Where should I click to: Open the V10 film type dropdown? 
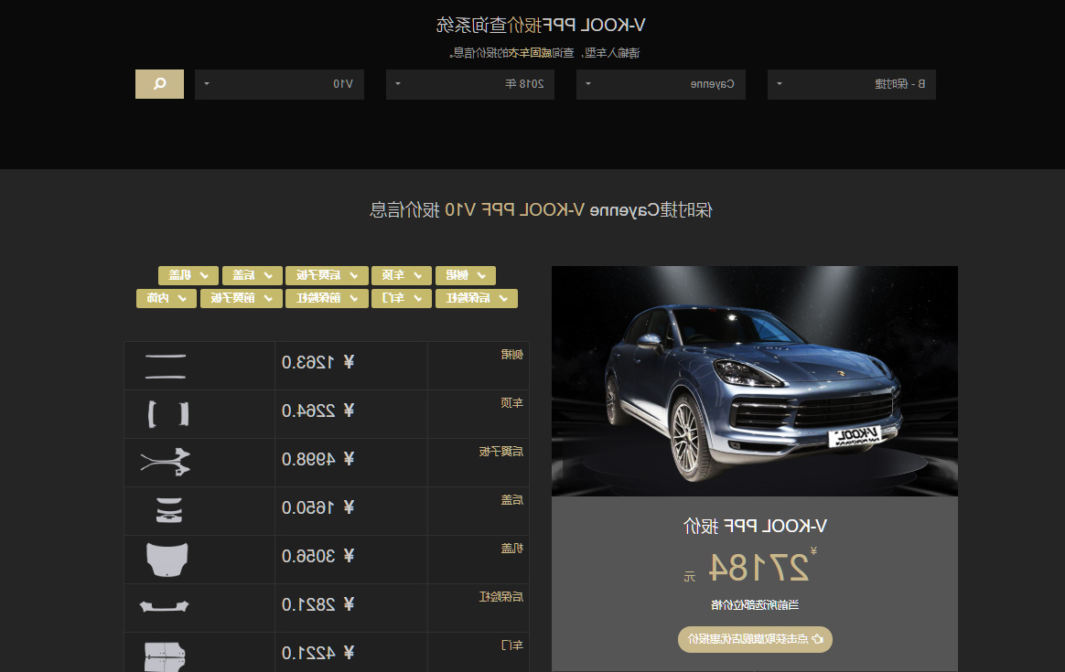[279, 84]
